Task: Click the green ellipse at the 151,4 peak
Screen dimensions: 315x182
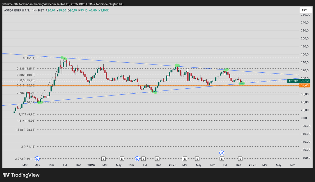Action: click(x=64, y=58)
